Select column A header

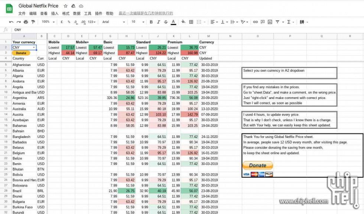[x=24, y=36]
